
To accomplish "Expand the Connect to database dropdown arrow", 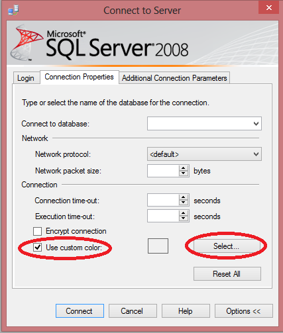I will (x=256, y=124).
